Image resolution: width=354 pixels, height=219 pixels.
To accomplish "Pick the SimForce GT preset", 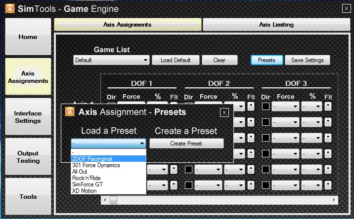I will coord(108,184).
